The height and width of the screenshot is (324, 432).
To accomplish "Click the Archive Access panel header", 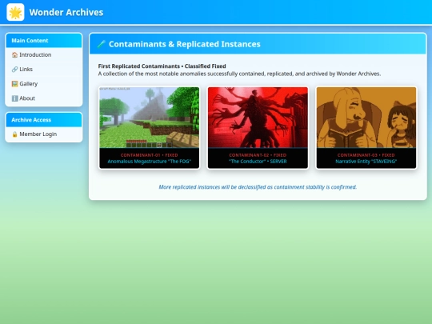I will point(44,120).
